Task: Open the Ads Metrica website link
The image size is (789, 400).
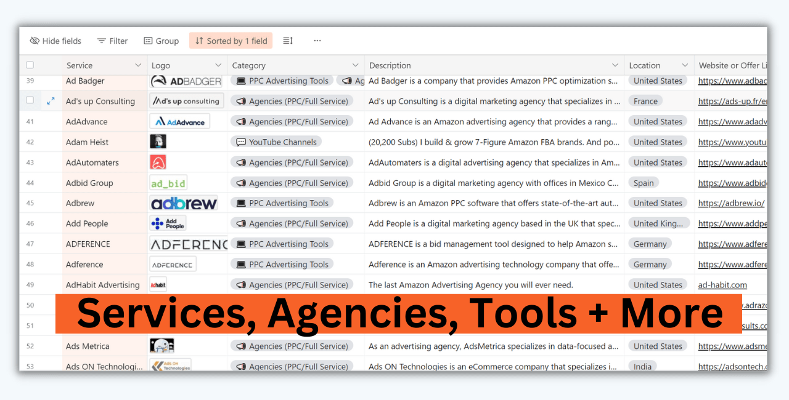Action: 732,346
